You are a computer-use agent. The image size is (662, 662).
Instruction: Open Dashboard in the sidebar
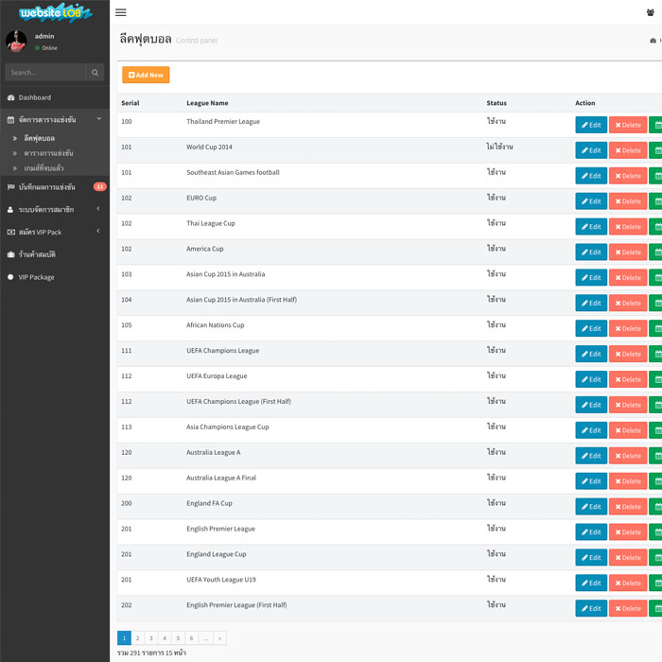click(x=55, y=97)
